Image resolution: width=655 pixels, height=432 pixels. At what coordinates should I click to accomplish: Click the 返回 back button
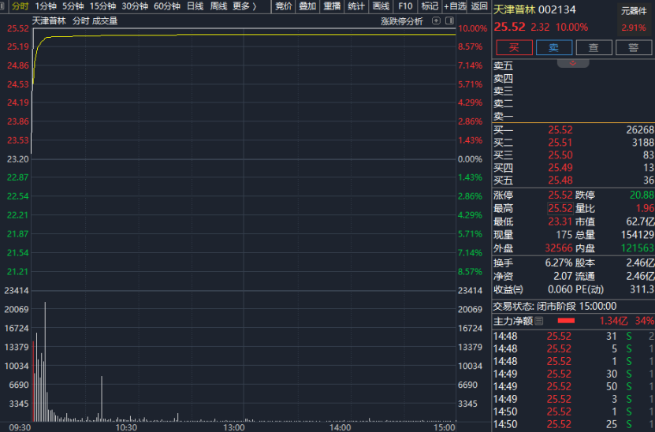479,6
